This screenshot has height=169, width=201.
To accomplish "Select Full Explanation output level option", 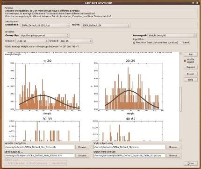I will (x=15, y=163).
